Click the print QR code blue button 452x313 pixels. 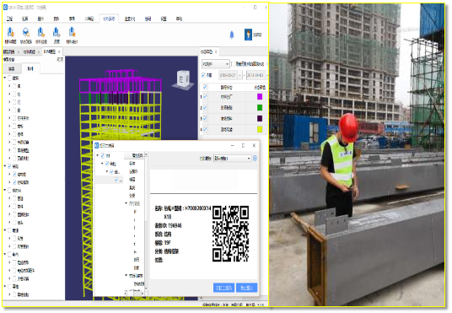[x=223, y=288]
